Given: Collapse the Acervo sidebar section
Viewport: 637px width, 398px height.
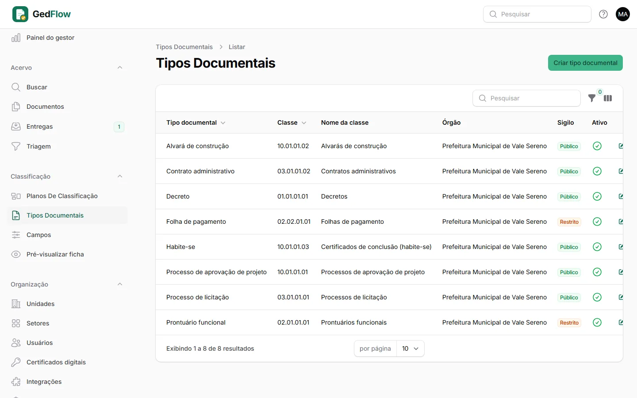Looking at the screenshot, I should 120,68.
